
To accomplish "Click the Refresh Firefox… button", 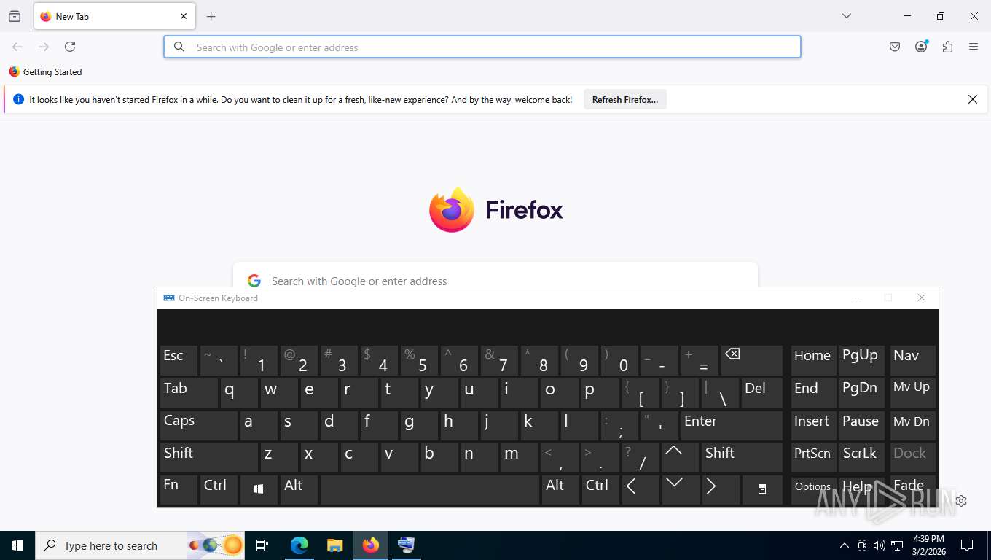I will (x=625, y=100).
